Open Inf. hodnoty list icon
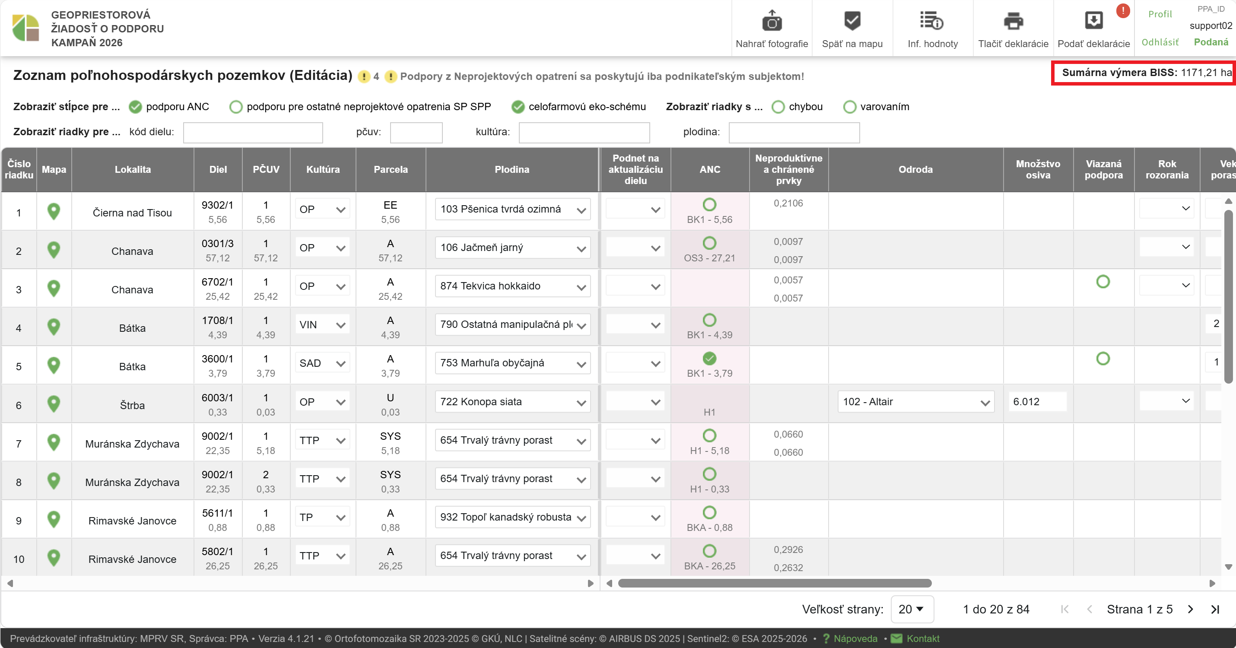 point(932,21)
